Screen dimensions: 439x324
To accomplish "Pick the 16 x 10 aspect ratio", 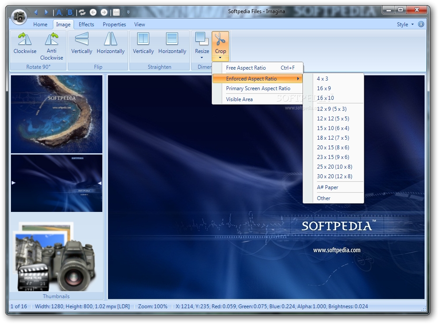I will [x=334, y=98].
